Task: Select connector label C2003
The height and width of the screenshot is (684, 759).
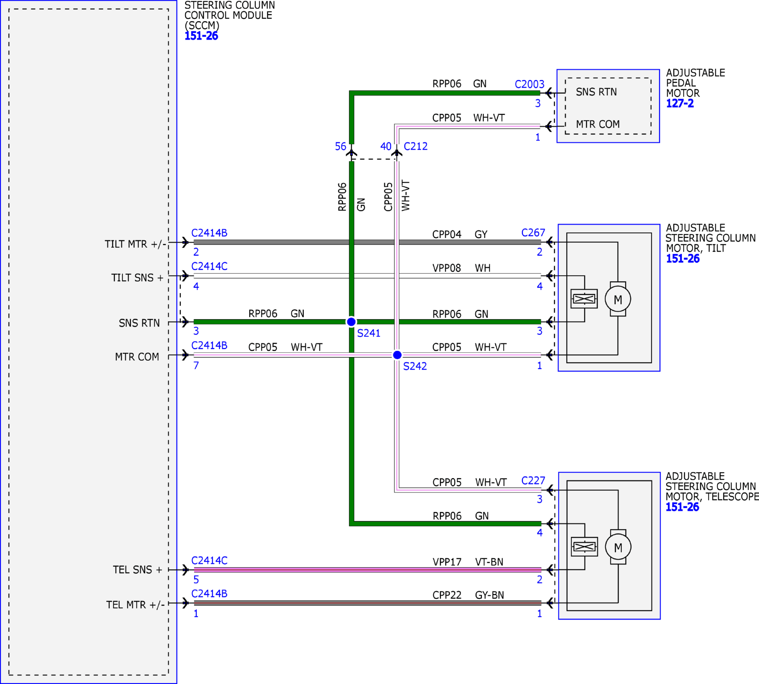Action: [530, 84]
